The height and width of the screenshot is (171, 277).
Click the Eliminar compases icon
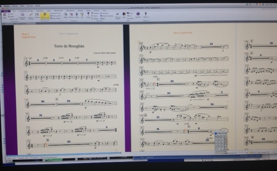pyautogui.click(x=71, y=15)
